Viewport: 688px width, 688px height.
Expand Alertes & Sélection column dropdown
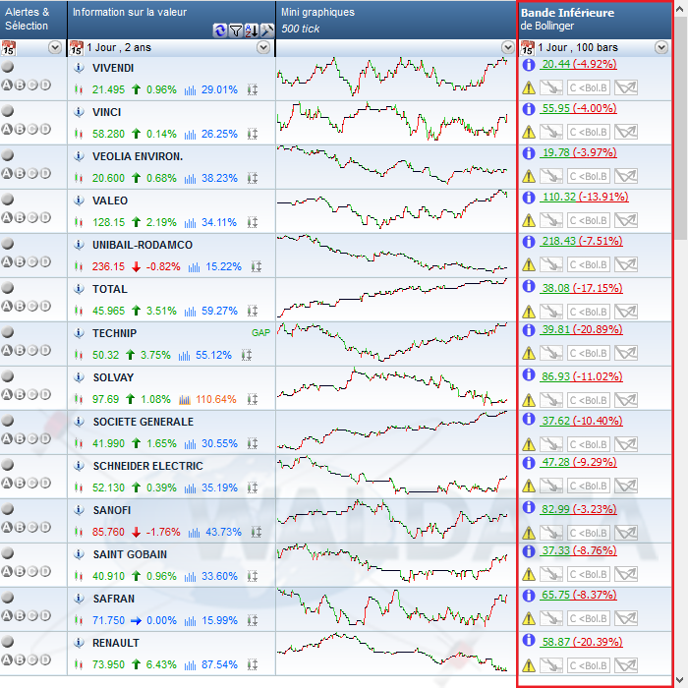tap(55, 47)
